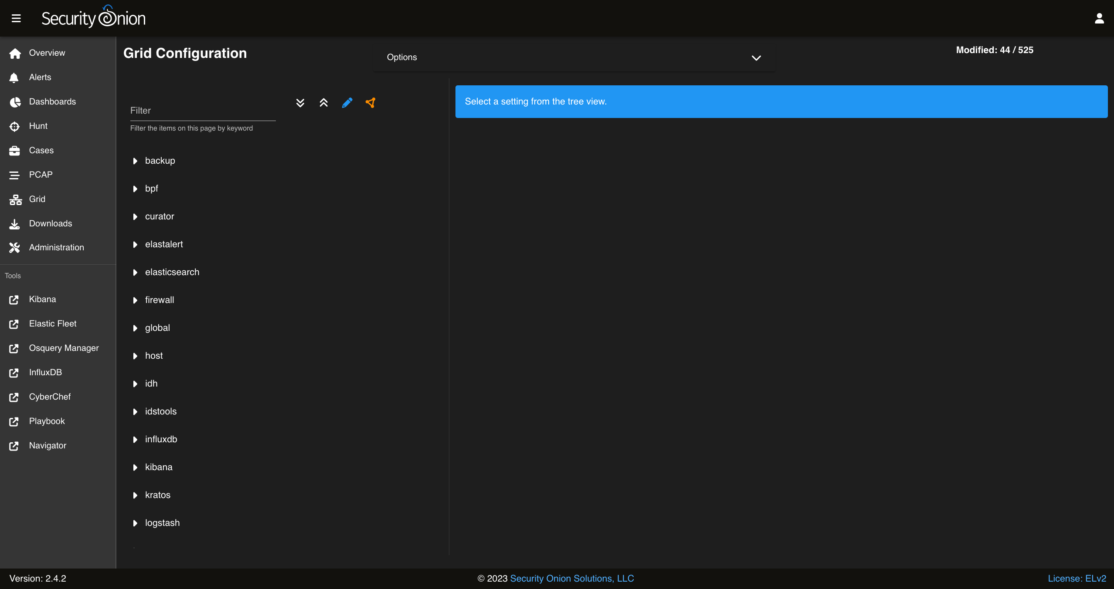This screenshot has height=589, width=1114.
Task: Toggle the orange grid view icon
Action: [370, 103]
